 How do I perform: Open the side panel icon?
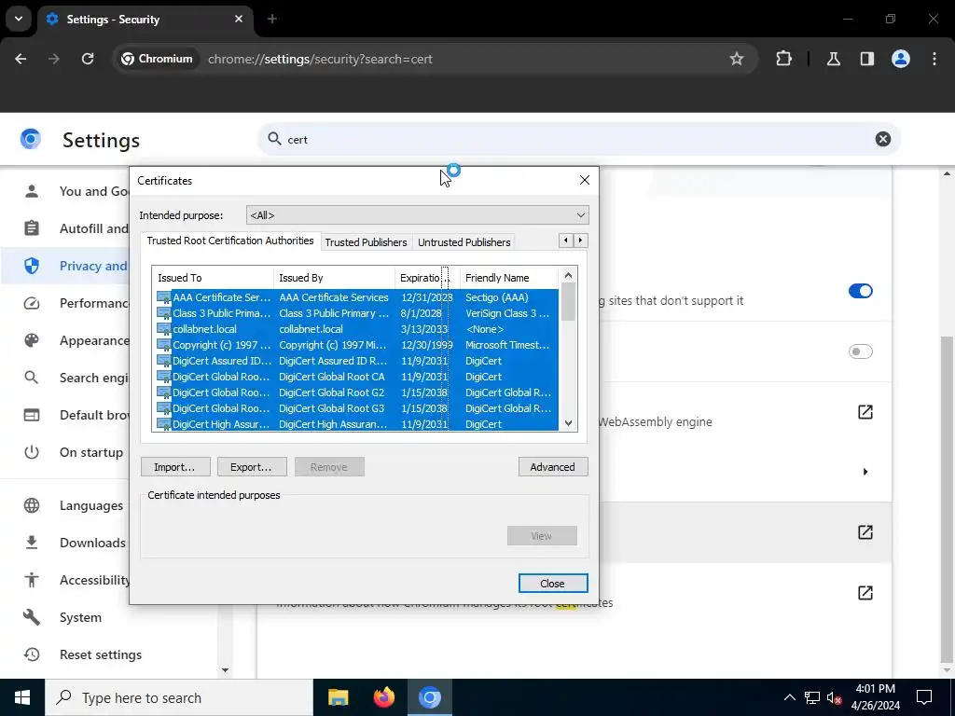866,59
